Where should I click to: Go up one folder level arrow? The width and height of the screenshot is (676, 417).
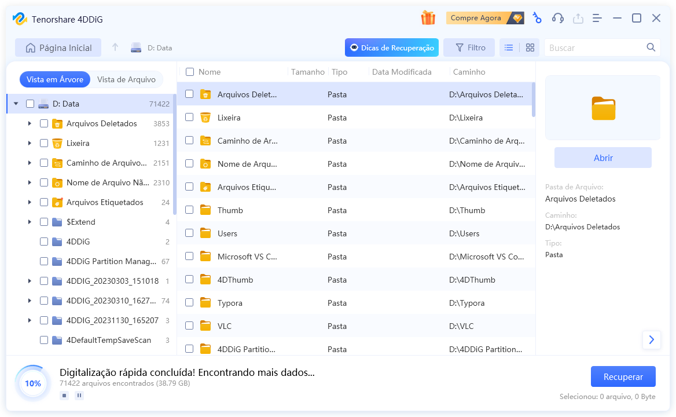tap(115, 47)
